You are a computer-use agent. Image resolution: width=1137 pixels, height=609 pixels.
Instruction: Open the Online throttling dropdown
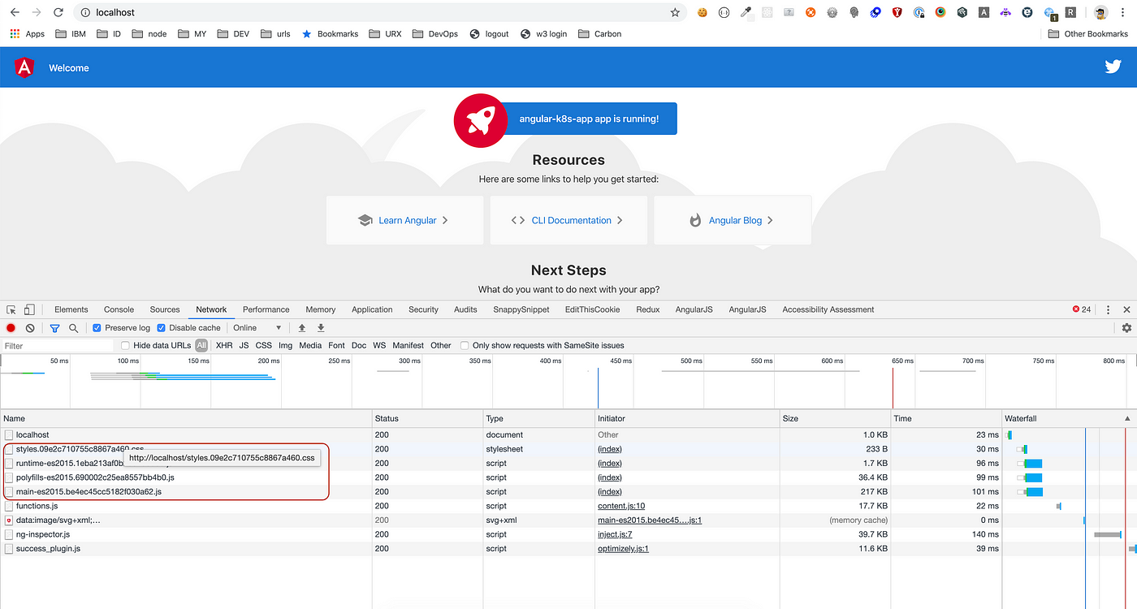(x=257, y=328)
